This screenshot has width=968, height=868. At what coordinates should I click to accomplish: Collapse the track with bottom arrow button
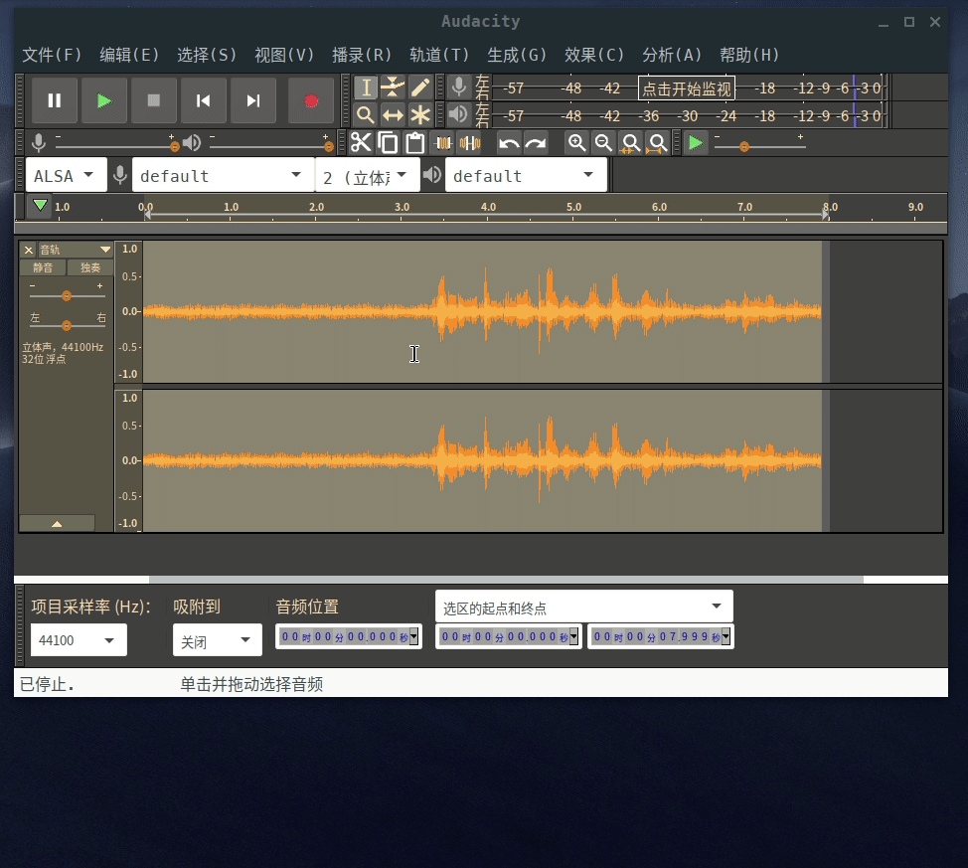coord(57,523)
